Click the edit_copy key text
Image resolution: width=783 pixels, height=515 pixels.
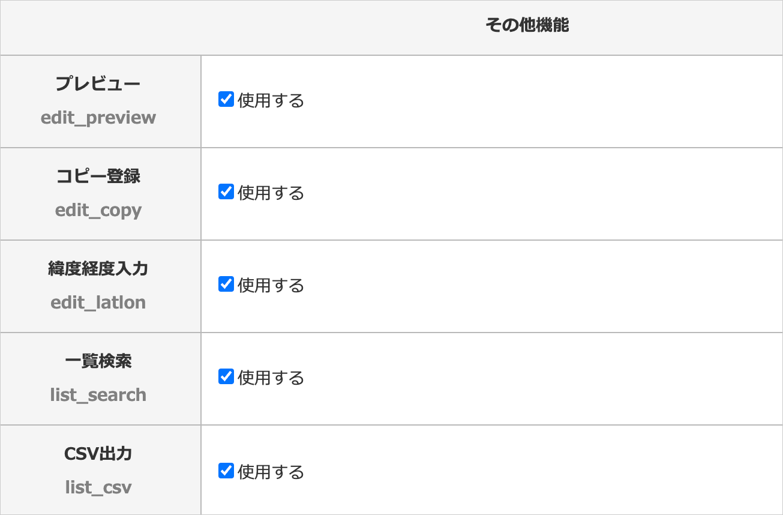click(x=98, y=210)
